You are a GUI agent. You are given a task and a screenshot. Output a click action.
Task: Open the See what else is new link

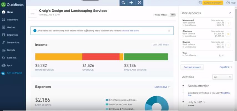(x=130, y=31)
